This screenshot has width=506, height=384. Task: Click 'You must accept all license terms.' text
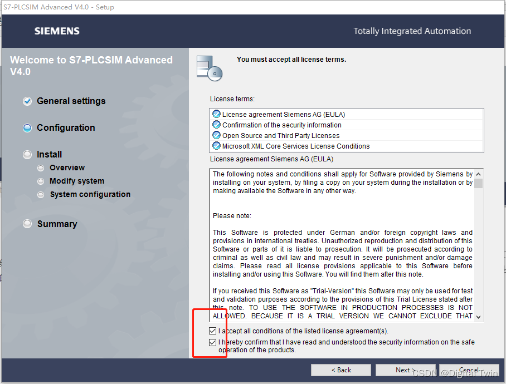click(291, 60)
